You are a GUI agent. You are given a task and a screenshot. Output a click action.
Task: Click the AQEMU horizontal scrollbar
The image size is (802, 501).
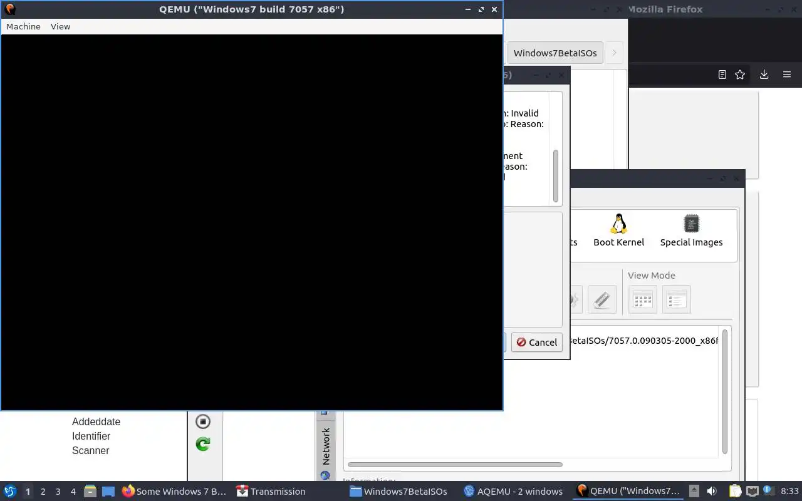pyautogui.click(x=455, y=465)
